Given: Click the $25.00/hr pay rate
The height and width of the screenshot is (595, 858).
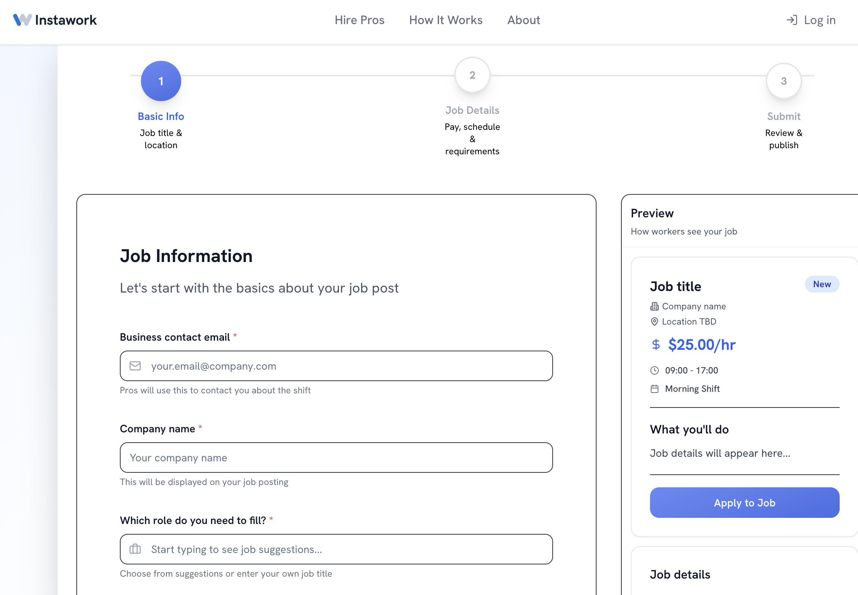Looking at the screenshot, I should point(702,344).
